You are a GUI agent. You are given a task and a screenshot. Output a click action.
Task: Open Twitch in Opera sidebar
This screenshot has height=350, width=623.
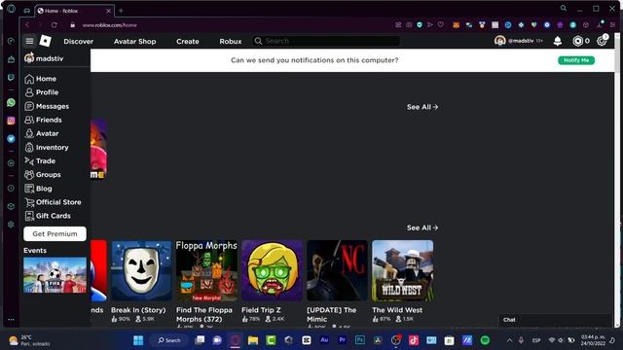coord(11,78)
